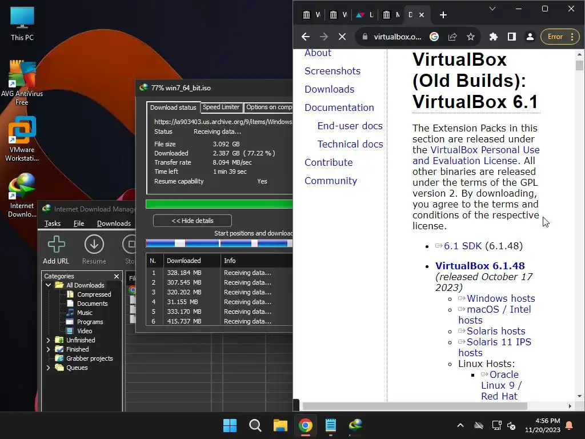Open a new Chrome tab

[x=443, y=15]
